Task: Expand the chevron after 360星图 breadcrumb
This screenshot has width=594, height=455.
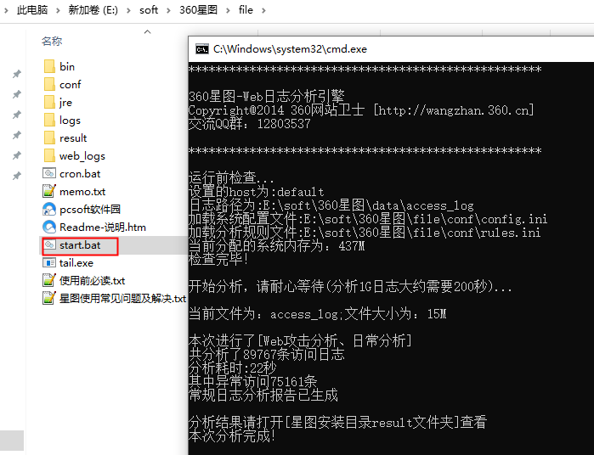Action: coord(228,10)
